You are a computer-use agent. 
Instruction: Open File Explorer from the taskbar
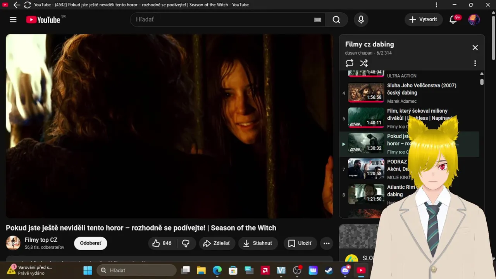click(x=201, y=270)
